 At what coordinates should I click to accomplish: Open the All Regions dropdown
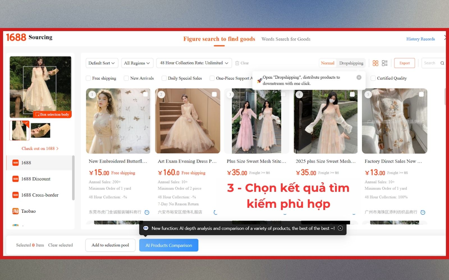(x=137, y=63)
